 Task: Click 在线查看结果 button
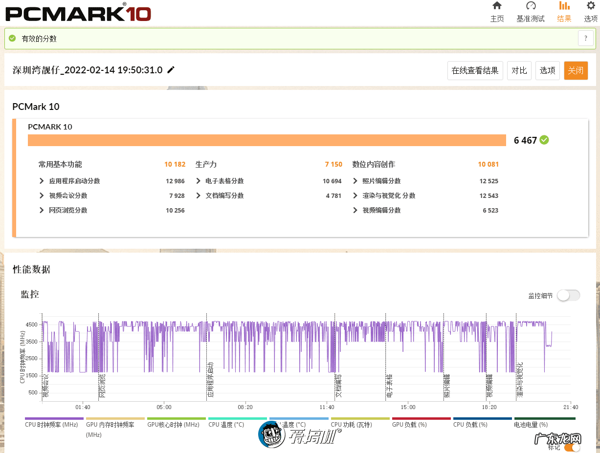[x=475, y=70]
